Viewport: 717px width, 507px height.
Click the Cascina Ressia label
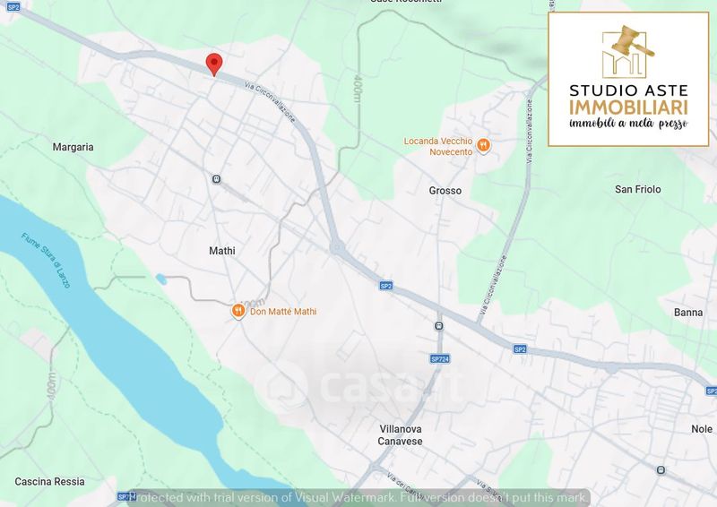click(49, 481)
